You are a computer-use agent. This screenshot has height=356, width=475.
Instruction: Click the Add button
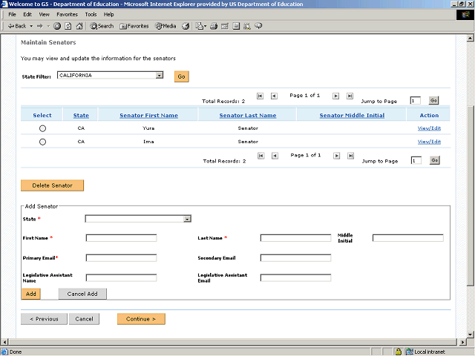pos(31,294)
